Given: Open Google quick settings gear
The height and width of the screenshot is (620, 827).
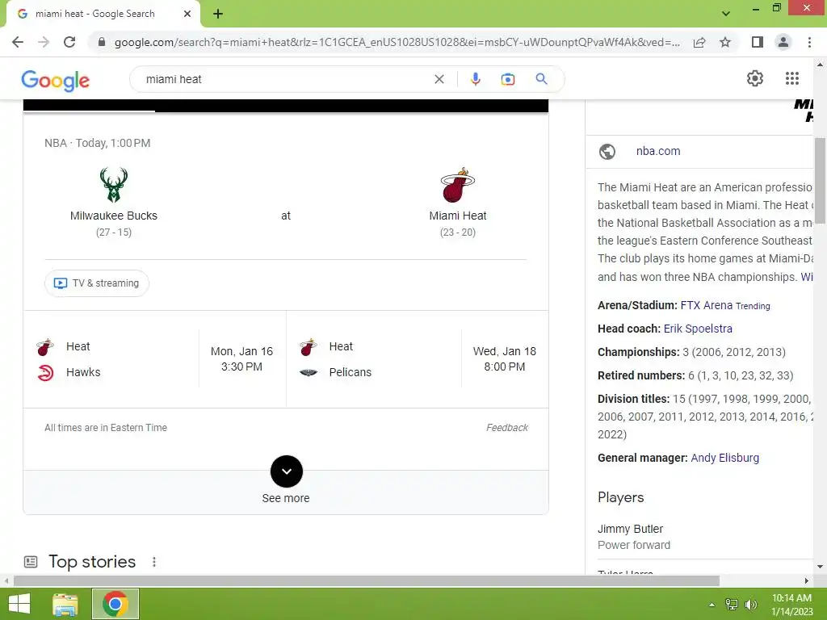Looking at the screenshot, I should coord(755,78).
